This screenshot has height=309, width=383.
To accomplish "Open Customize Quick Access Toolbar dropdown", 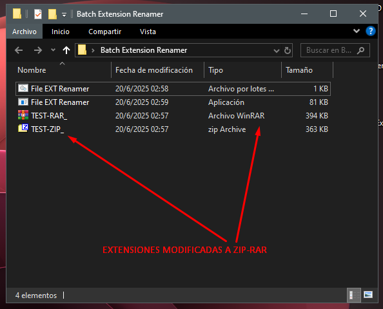I will pos(64,15).
